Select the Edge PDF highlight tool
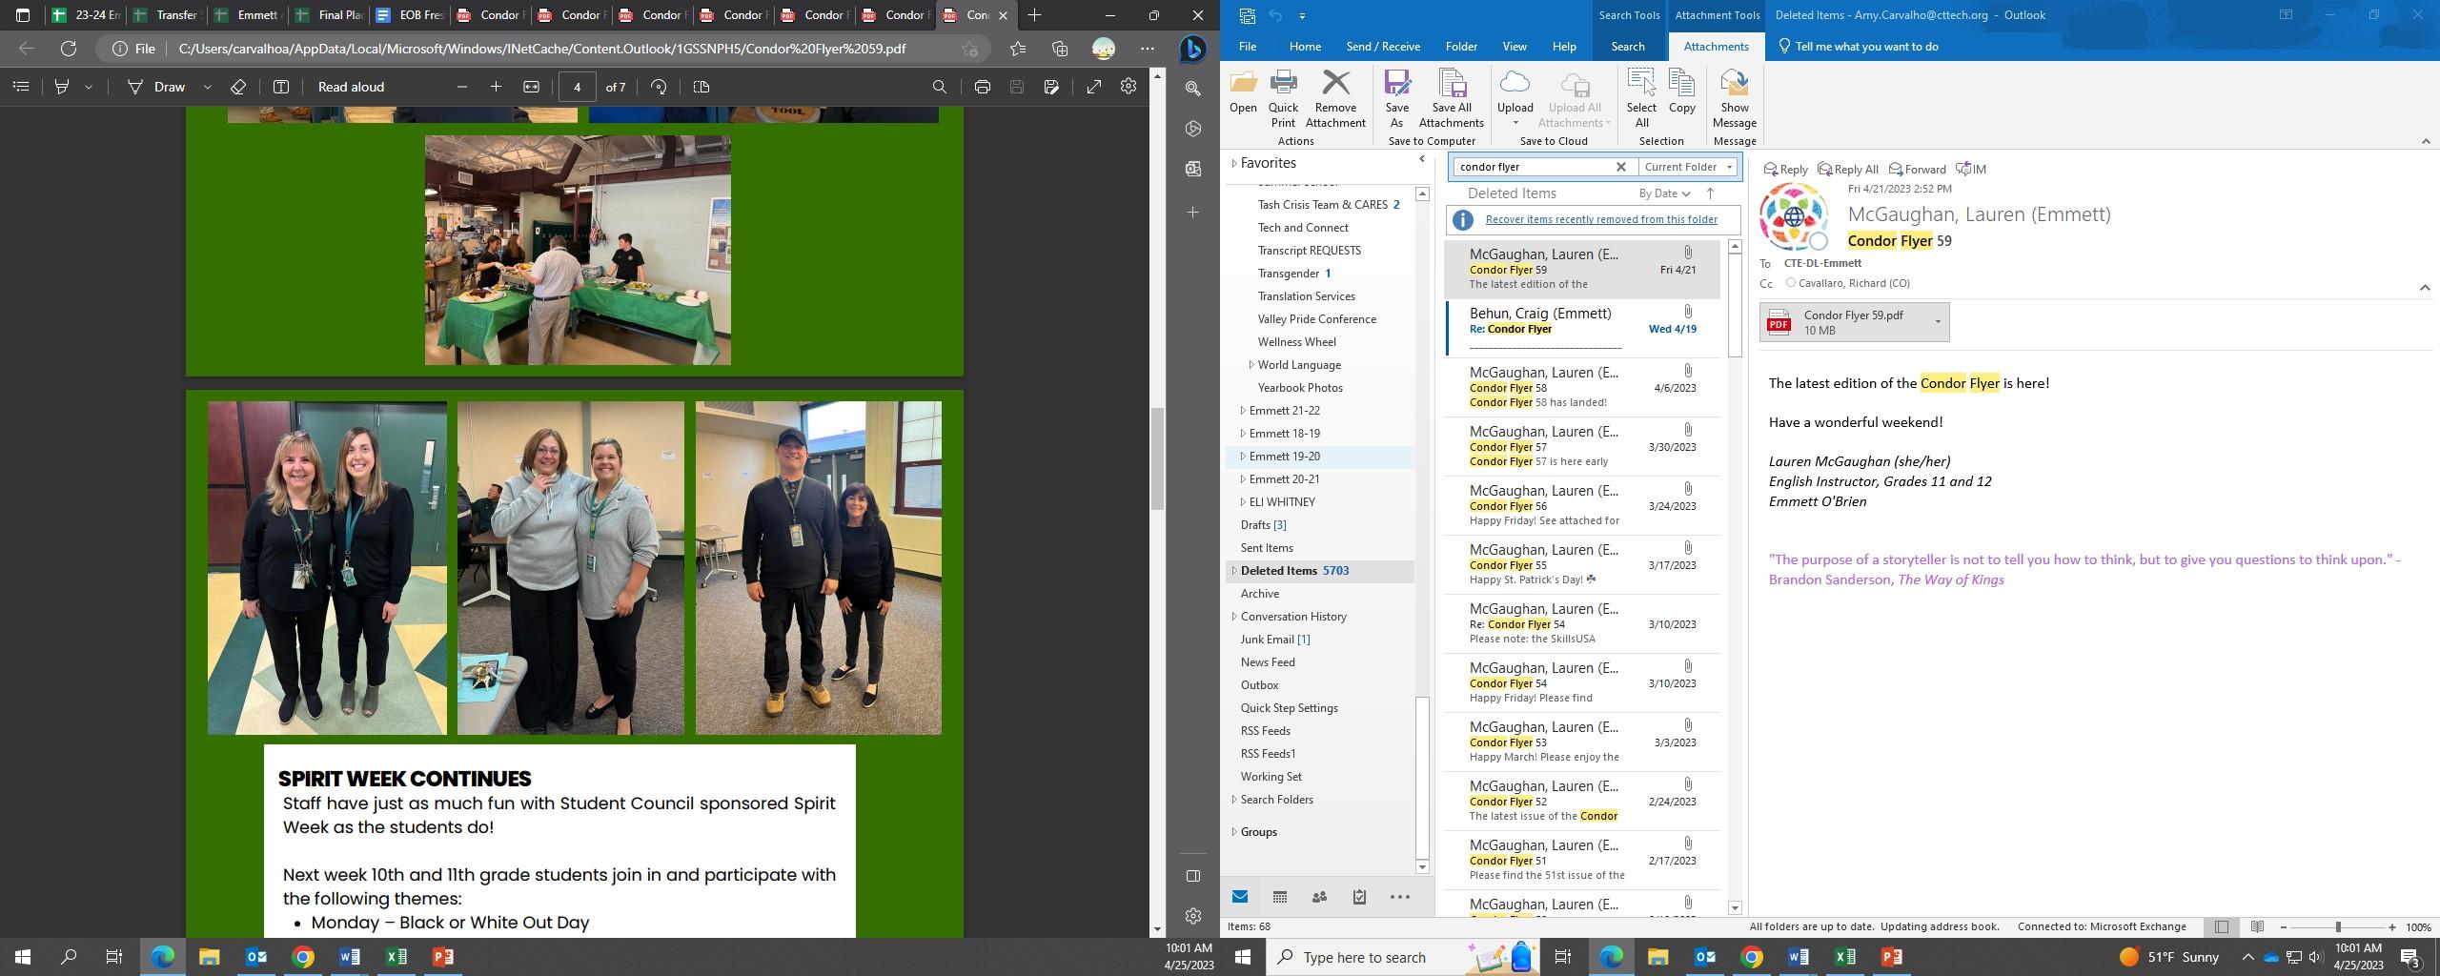Screen dimensions: 2440x976 62,87
